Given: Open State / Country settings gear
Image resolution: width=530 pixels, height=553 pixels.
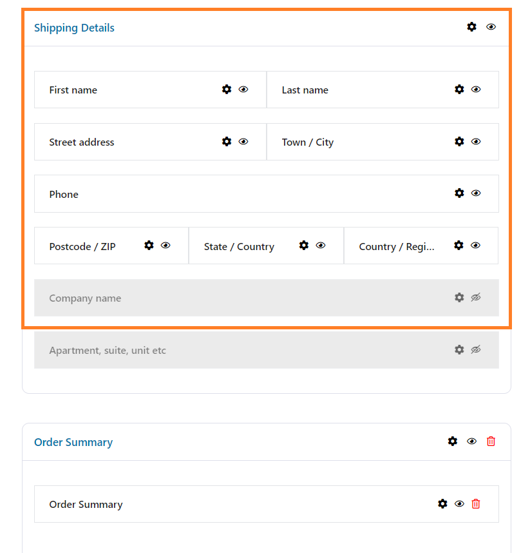Looking at the screenshot, I should coord(304,245).
